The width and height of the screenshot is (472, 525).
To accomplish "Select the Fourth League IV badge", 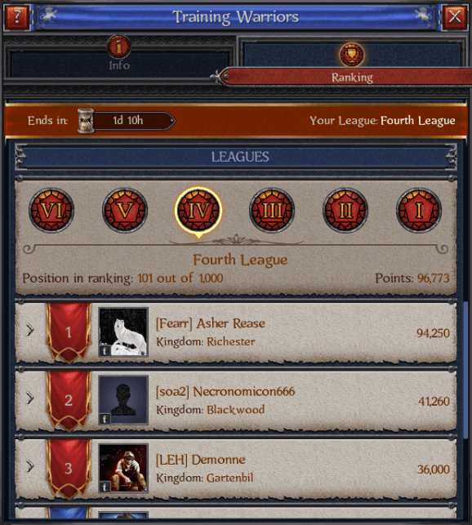I will pyautogui.click(x=198, y=211).
